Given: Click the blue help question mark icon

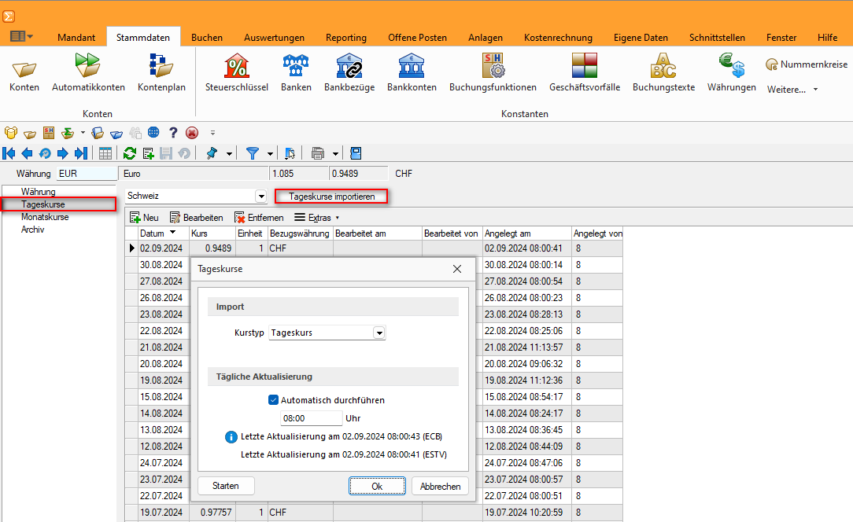Looking at the screenshot, I should point(173,133).
